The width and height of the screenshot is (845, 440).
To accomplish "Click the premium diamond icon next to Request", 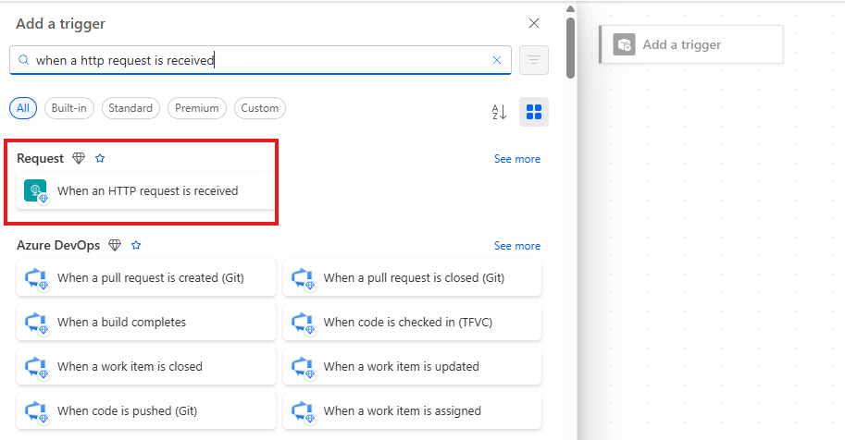I will [79, 158].
